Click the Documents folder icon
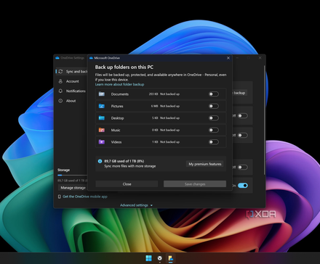Image resolution: width=320 pixels, height=264 pixels. 102,94
